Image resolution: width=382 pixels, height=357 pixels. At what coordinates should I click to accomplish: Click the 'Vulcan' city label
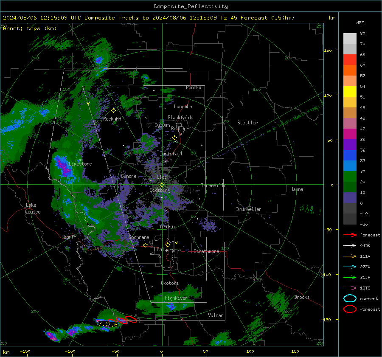pyautogui.click(x=216, y=315)
